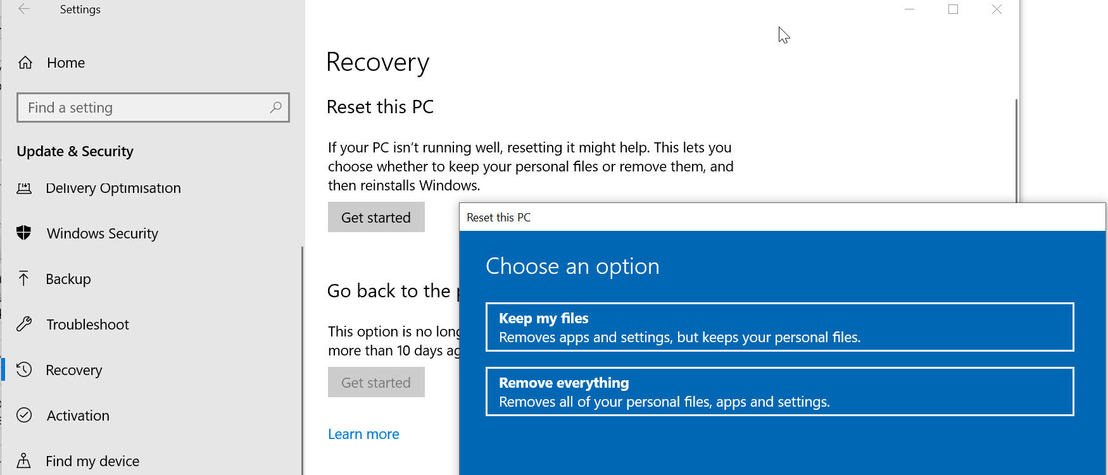
Task: Select Activation in the sidebar
Action: tap(78, 416)
